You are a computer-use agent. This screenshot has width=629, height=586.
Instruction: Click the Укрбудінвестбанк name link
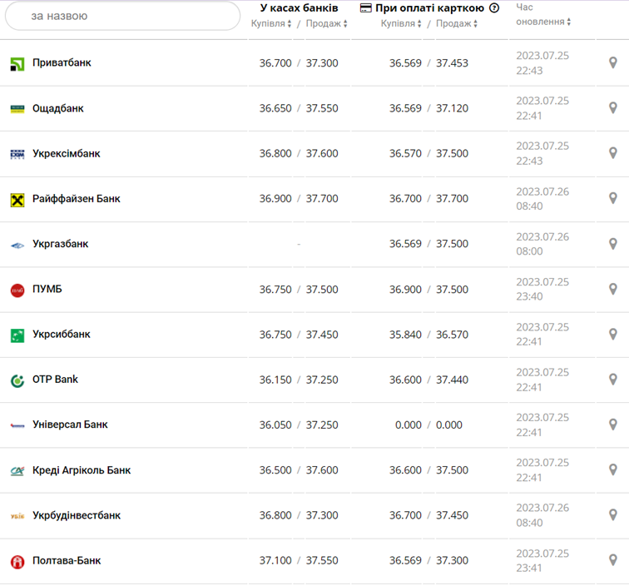point(77,515)
